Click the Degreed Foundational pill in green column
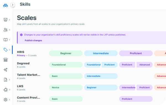 click(x=66, y=65)
